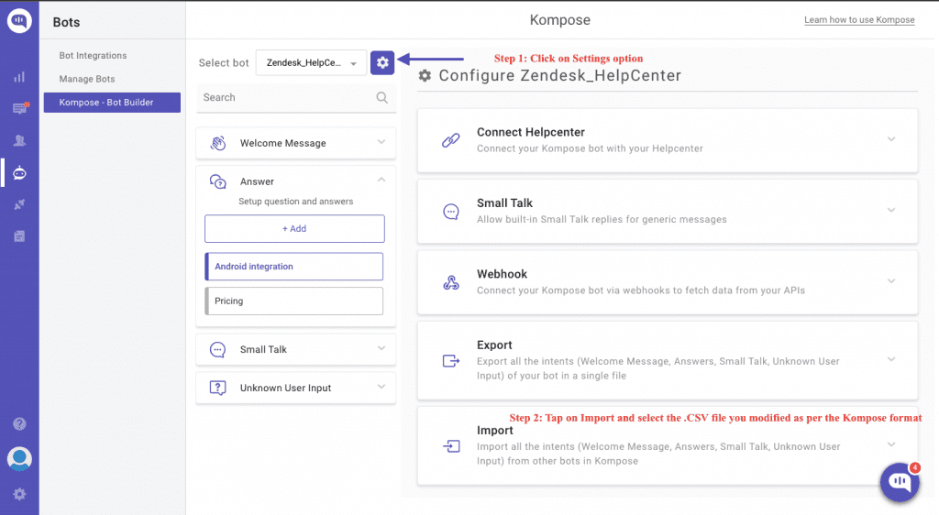
Task: Select the bot sidebar icon
Action: [x=20, y=173]
